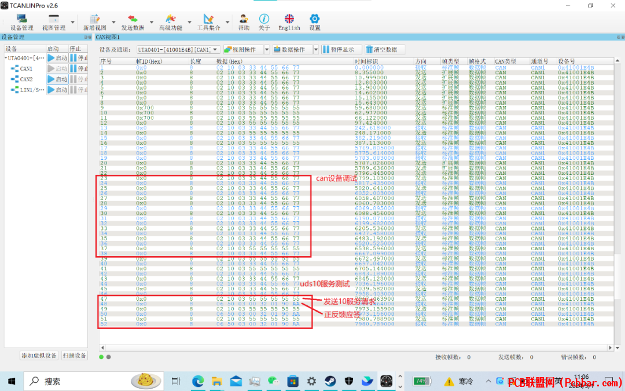Stop the CAN1 channel with 停止
Image resolution: width=625 pixels, height=391 pixels.
[x=79, y=68]
